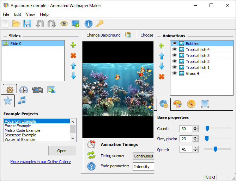This screenshot has width=236, height=181.
Task: Click the Save project floppy disk icon
Action: tap(27, 24)
